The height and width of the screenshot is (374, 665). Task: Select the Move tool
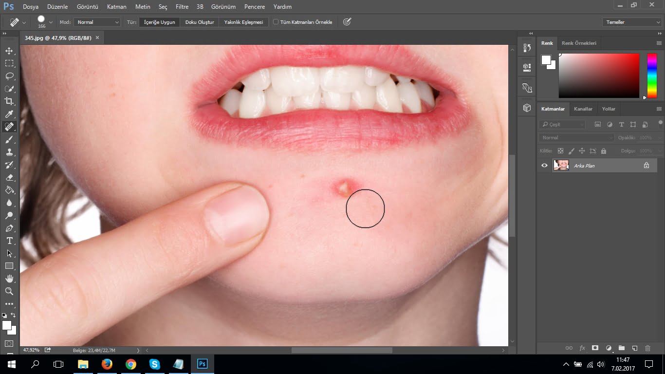coord(9,50)
